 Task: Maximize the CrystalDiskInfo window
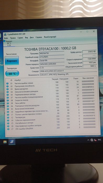(87, 32)
